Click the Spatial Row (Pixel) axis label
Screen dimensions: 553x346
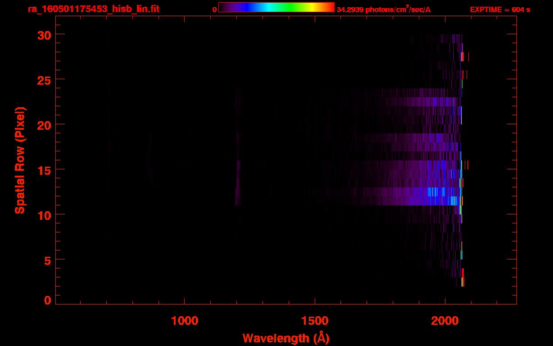tap(20, 160)
